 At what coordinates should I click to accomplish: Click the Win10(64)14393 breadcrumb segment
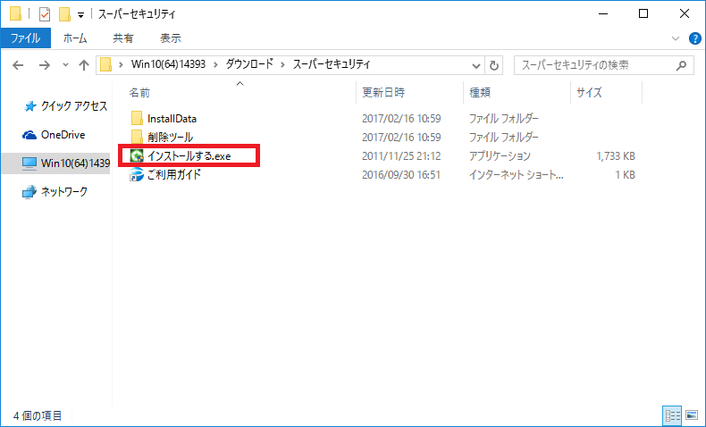point(168,64)
